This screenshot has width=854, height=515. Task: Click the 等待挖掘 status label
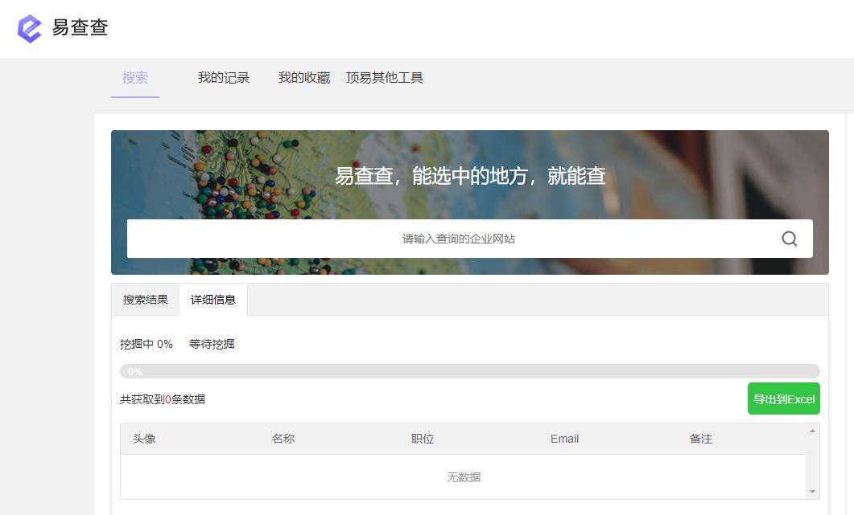pyautogui.click(x=213, y=343)
